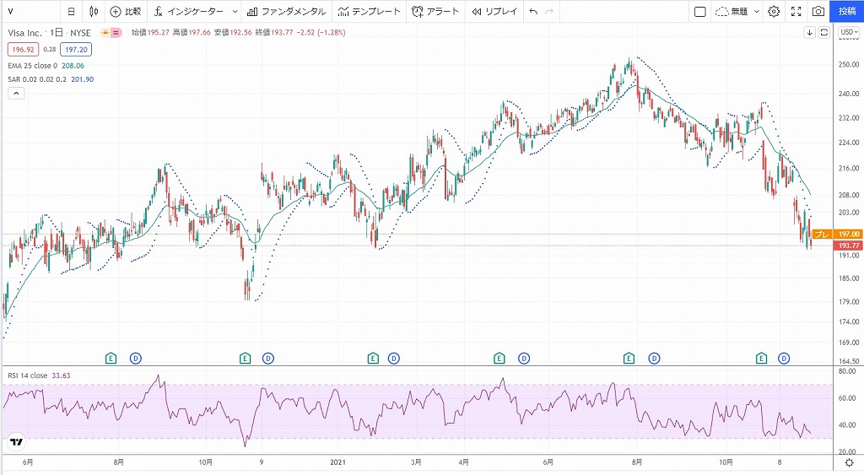
Task: Expand the indicator favorites dropdown arrow
Action: tap(233, 12)
